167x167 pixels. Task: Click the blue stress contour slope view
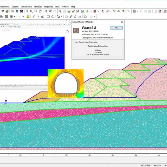(x=32, y=56)
